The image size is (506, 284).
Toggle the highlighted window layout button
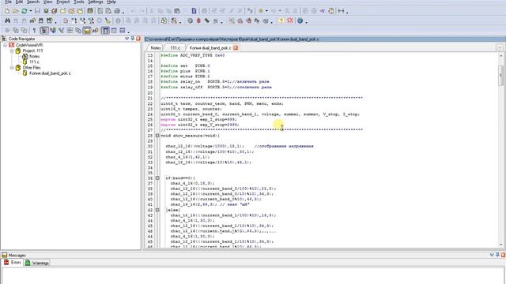(x=105, y=30)
